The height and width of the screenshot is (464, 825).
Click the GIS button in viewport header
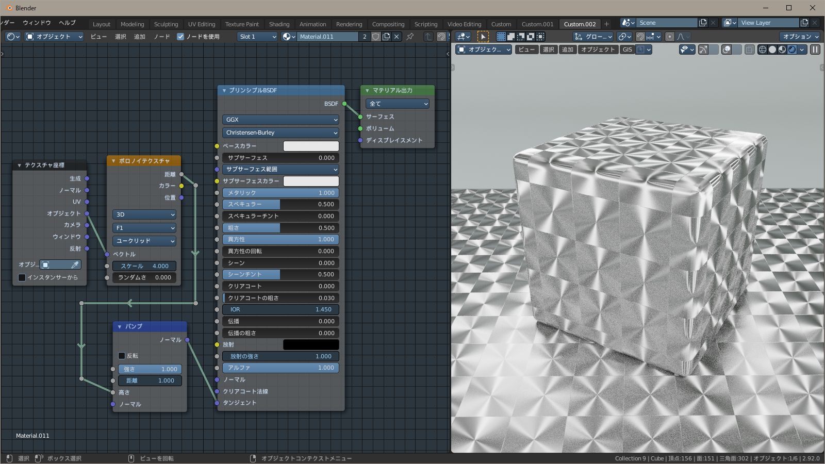click(627, 49)
